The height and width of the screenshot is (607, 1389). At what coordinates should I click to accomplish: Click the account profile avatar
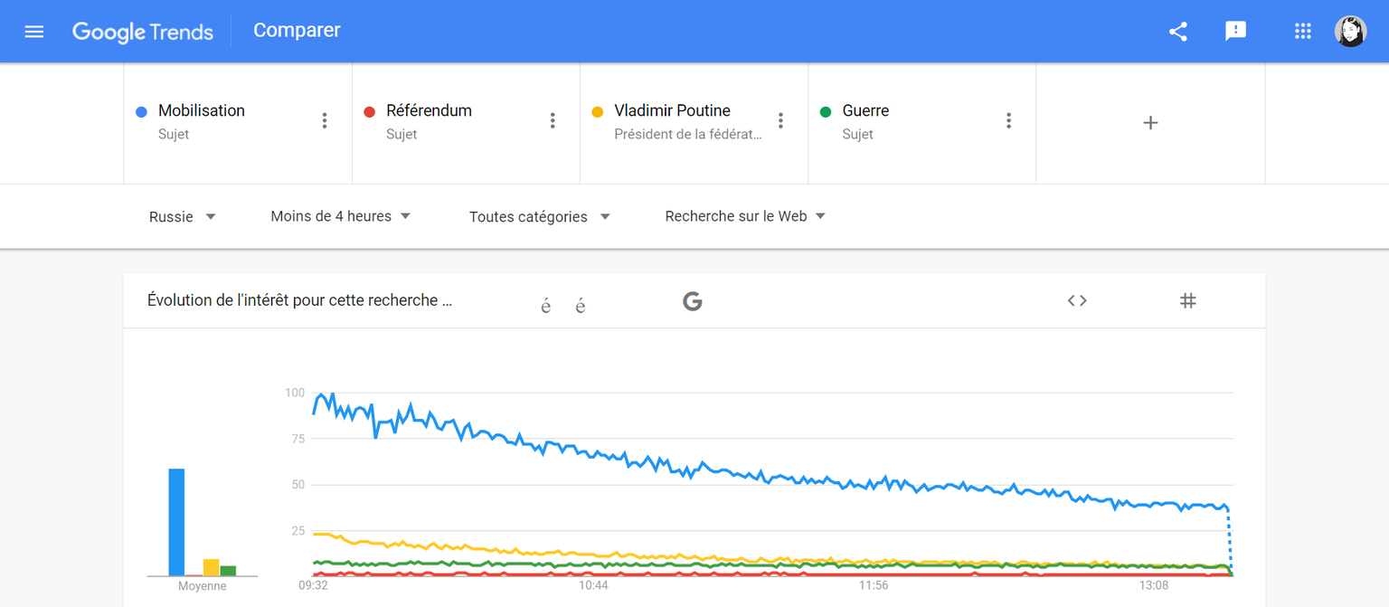coord(1350,32)
